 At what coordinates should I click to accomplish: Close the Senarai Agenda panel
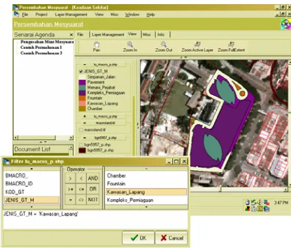71,35
